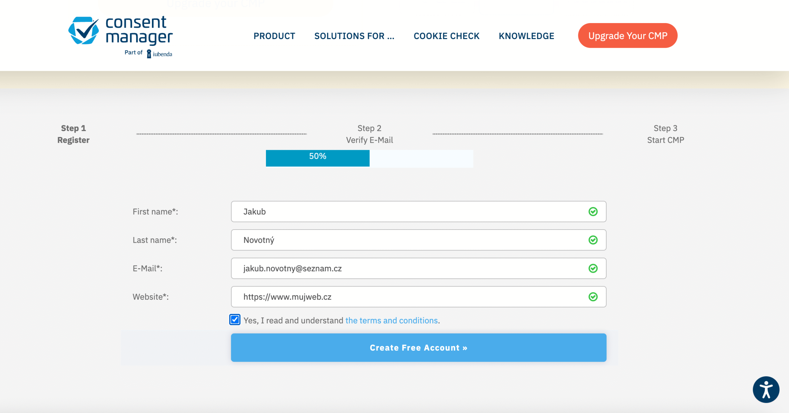Open the terms and conditions link
The image size is (789, 413).
point(391,320)
